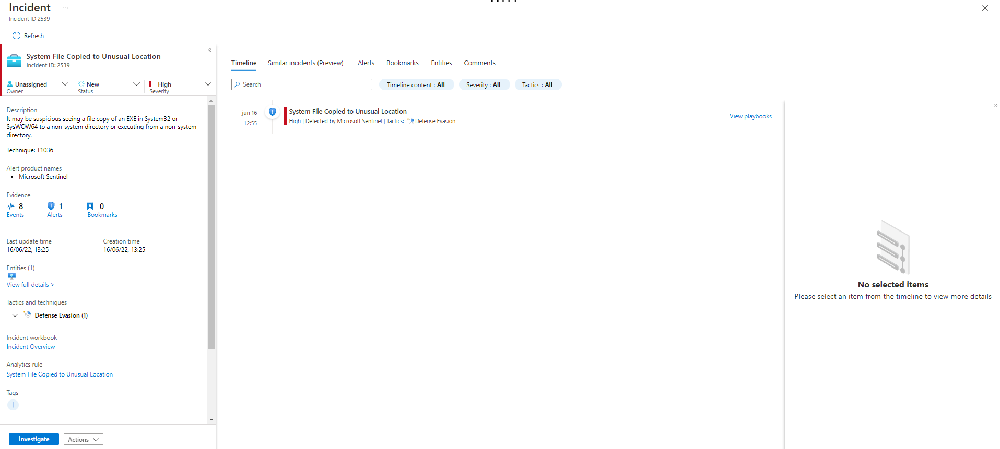Click the entity computer icon
The image size is (1000, 449).
pyautogui.click(x=11, y=276)
